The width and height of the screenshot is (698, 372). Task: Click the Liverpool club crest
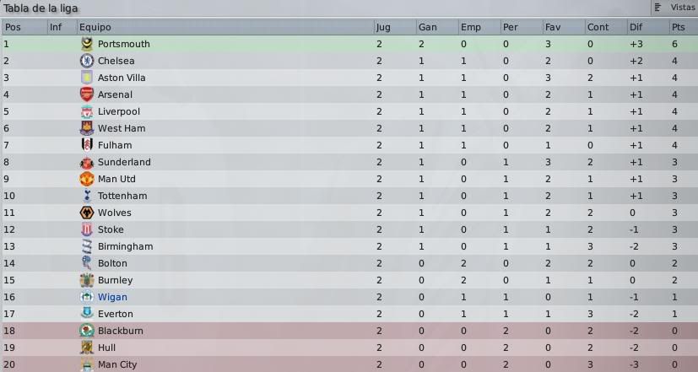(x=87, y=111)
